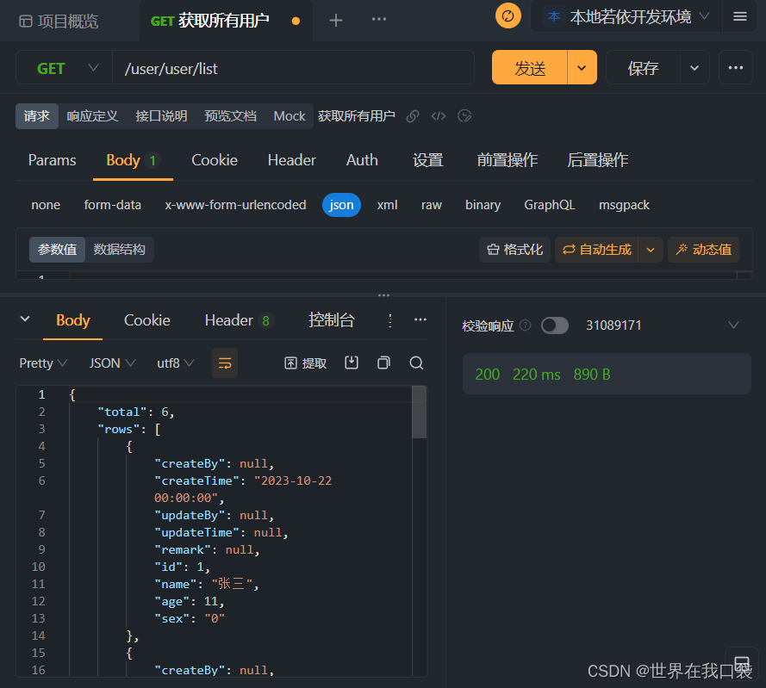Open the Auth tab
Screen dimensions: 766x688
click(362, 160)
